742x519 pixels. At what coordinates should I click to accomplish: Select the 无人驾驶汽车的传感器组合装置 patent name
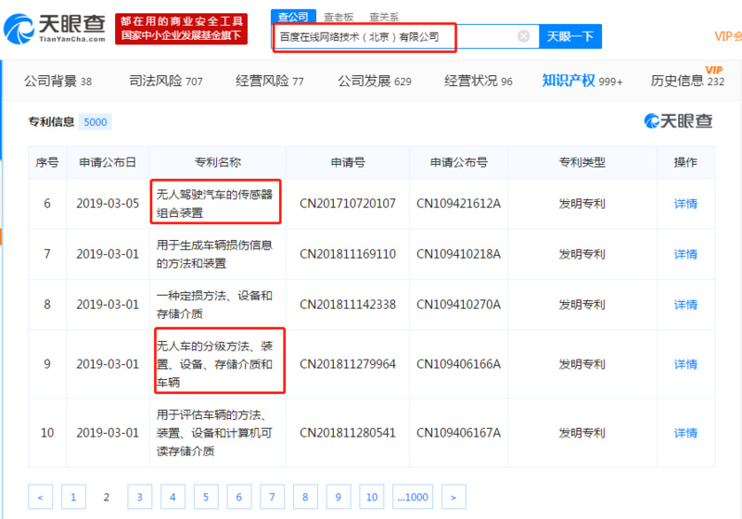click(x=215, y=203)
